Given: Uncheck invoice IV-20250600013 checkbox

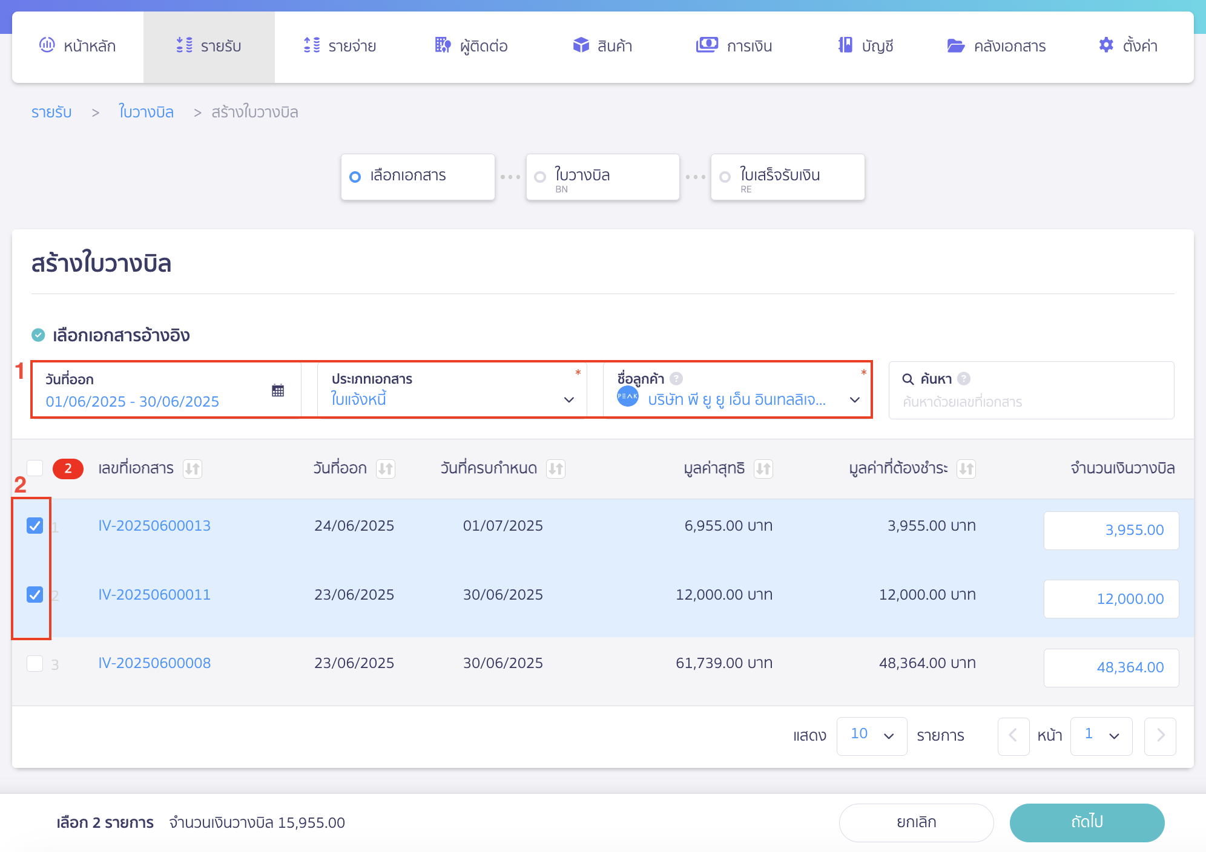Looking at the screenshot, I should 35,526.
